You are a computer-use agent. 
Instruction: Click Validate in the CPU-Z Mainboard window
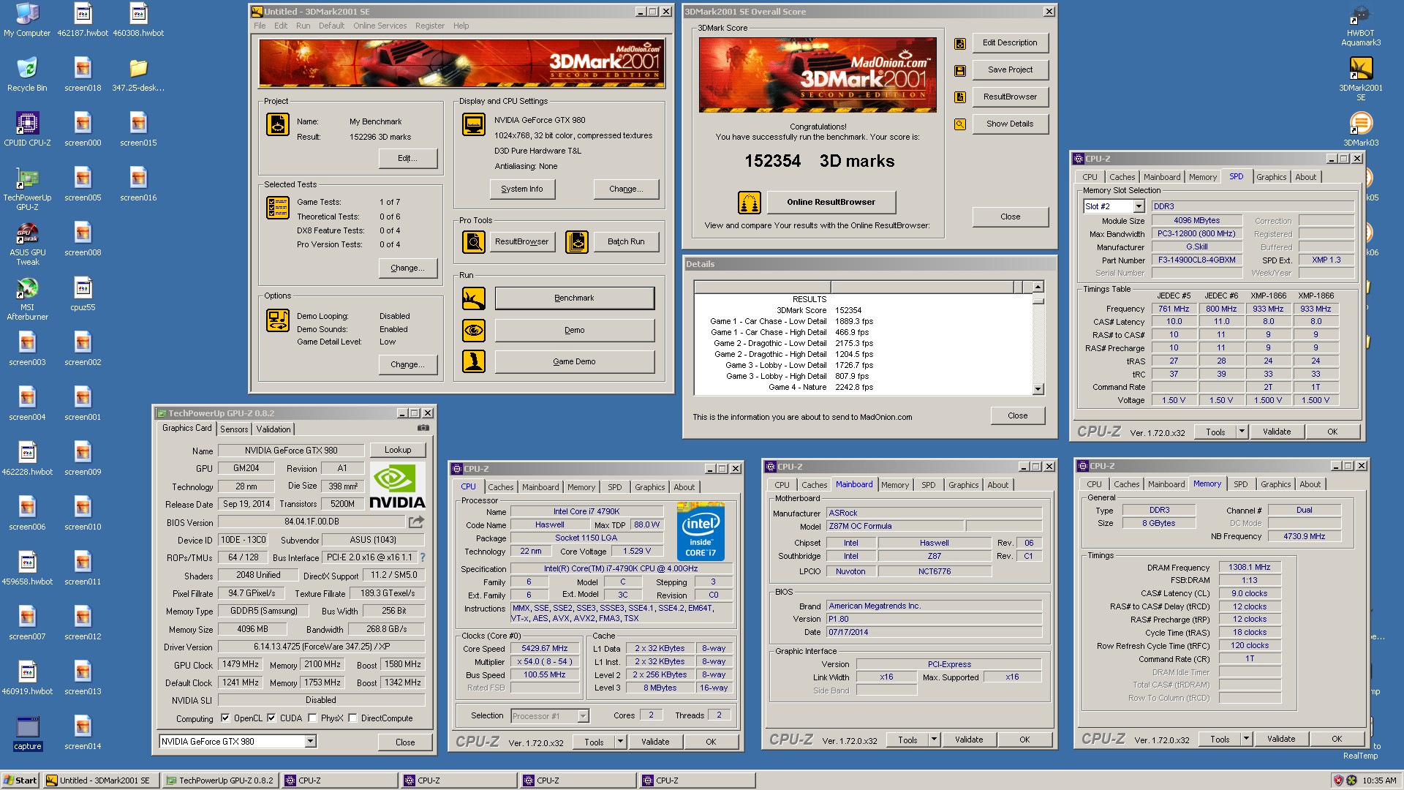tap(968, 740)
